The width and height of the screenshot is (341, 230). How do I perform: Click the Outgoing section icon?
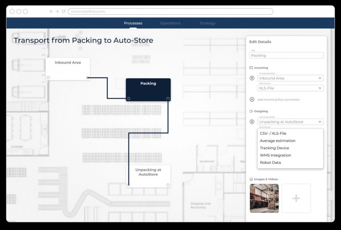point(251,111)
